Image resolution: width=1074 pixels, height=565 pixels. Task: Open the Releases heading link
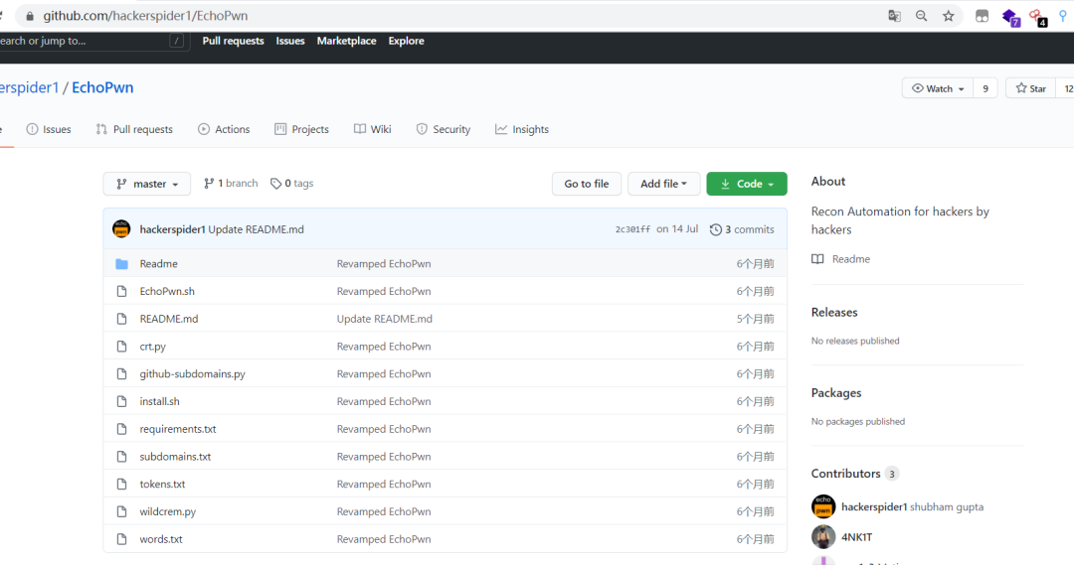click(x=834, y=313)
